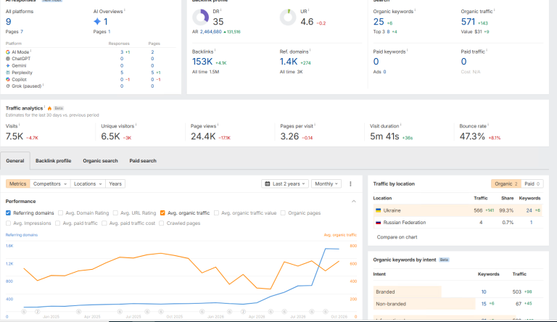Open the Last 2 years date dropdown
This screenshot has height=322, width=557.
[x=285, y=183]
